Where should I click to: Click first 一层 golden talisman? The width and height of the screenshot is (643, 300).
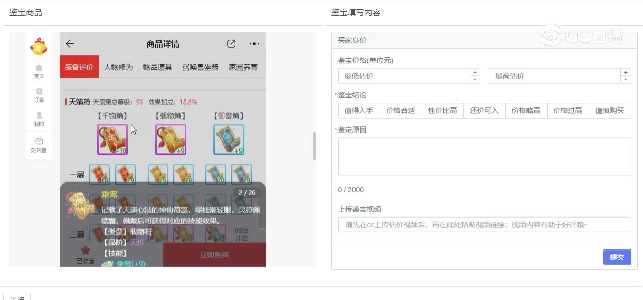click(158, 174)
